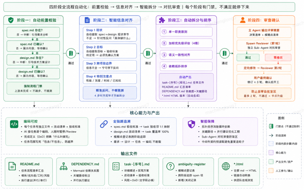Viewport: 304px width, 190px height.
Task: Click the circled number 3 by 语义一致性对齐
Action: (x=164, y=55)
